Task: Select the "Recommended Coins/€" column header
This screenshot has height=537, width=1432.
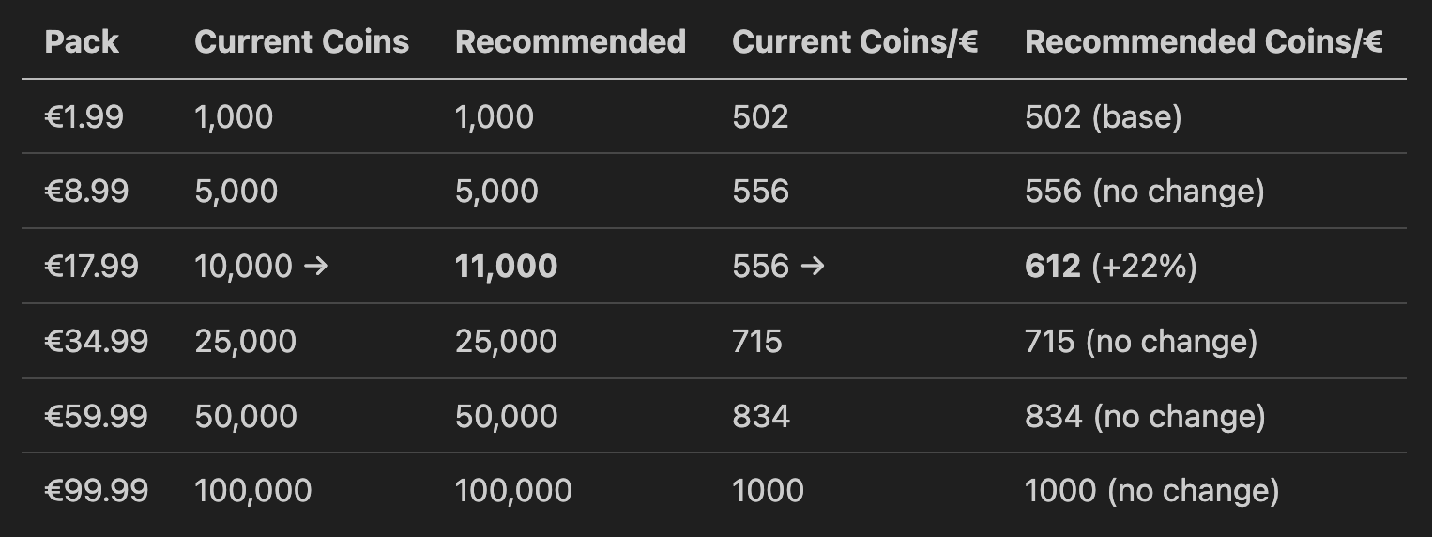Action: coord(1203,42)
